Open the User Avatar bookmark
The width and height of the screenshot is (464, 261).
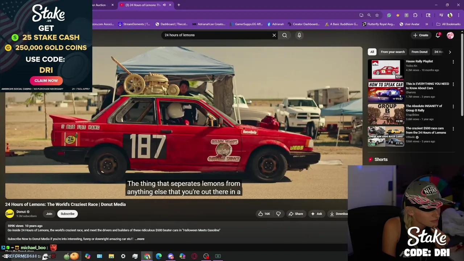[x=410, y=24]
